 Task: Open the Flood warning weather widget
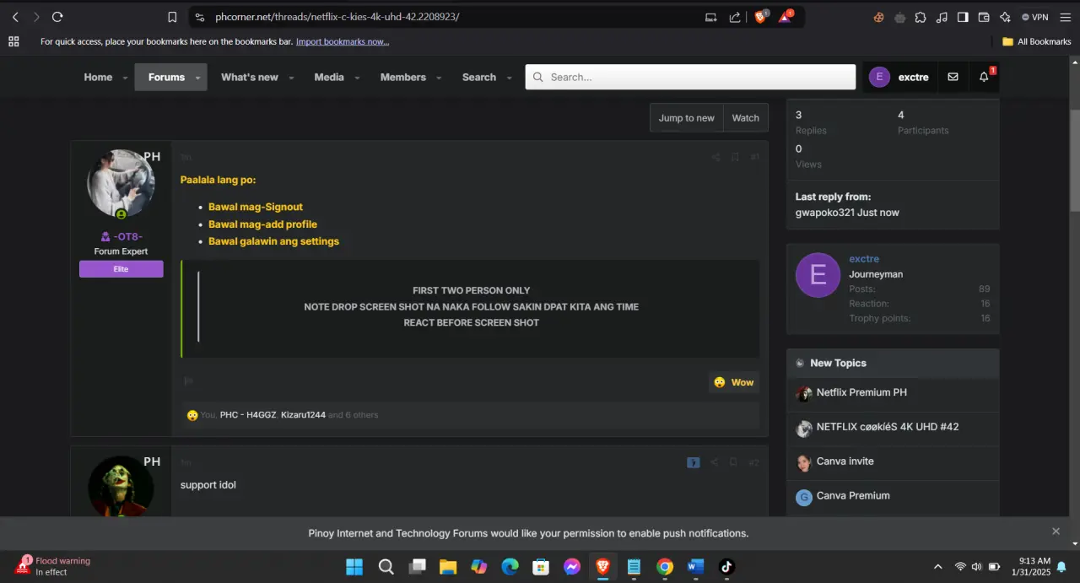(52, 566)
